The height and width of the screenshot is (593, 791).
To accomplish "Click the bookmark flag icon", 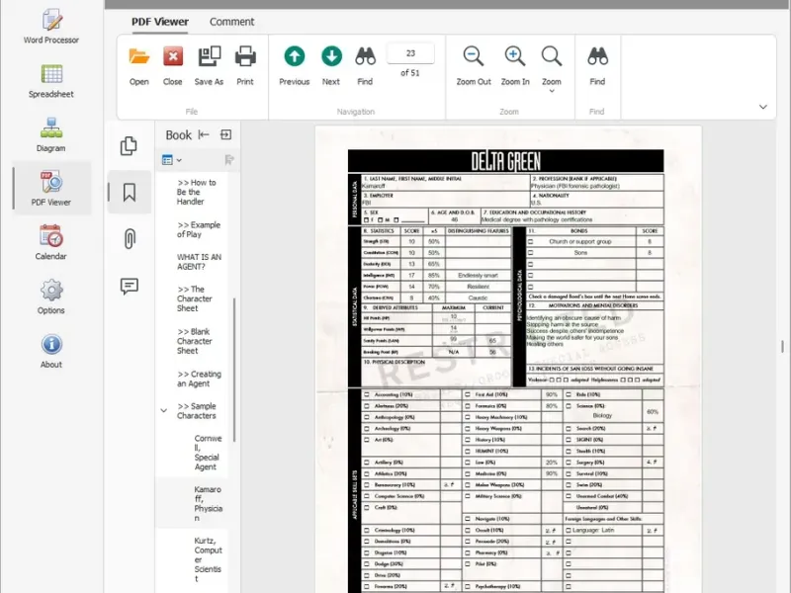I will click(x=229, y=160).
